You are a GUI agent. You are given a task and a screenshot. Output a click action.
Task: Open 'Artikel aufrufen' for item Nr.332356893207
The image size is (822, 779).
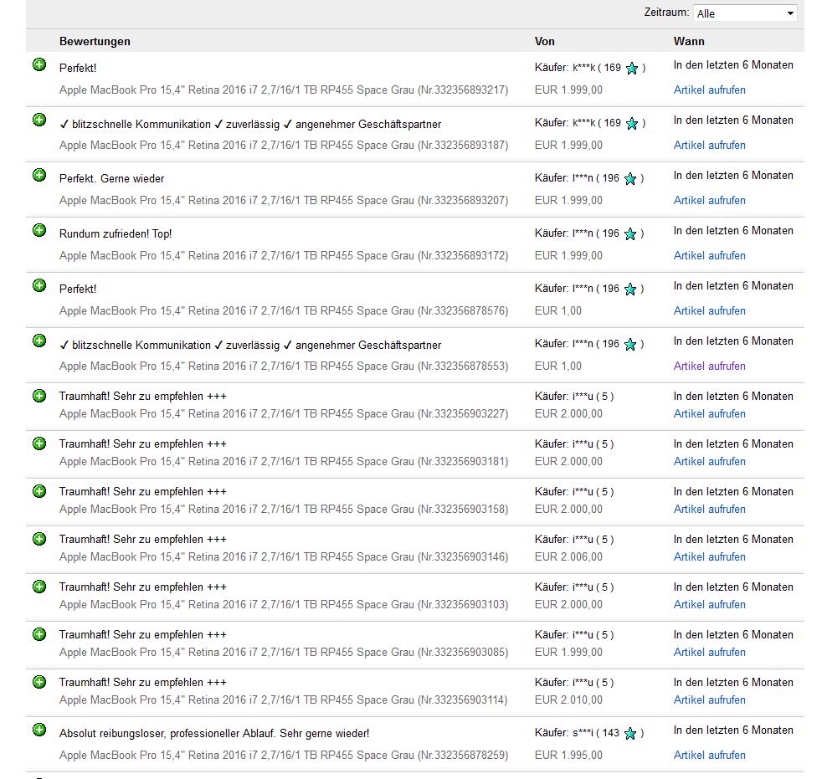point(709,200)
